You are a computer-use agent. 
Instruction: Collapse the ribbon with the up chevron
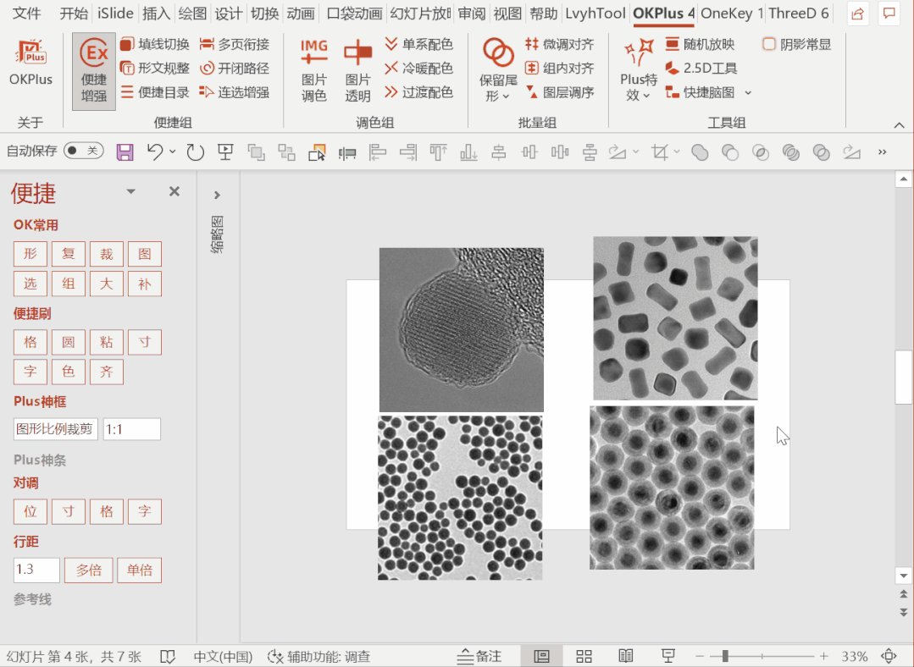coord(899,124)
